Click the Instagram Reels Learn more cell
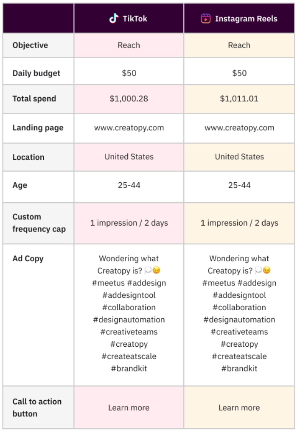The width and height of the screenshot is (300, 433). [239, 408]
